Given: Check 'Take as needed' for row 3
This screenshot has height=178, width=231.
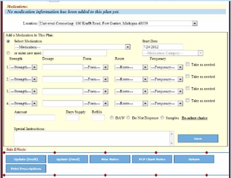Looking at the screenshot, I should tap(187, 88).
